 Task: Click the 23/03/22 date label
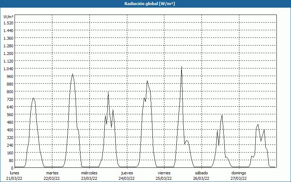(x=89, y=178)
